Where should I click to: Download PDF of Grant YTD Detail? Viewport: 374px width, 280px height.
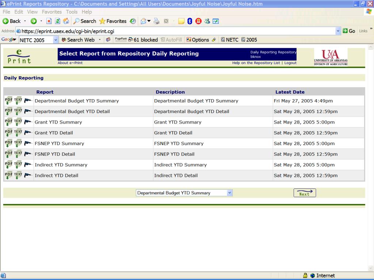point(9,133)
